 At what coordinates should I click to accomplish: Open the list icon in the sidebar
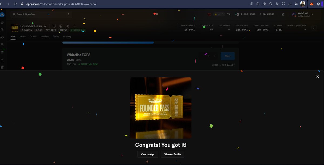pos(2,52)
